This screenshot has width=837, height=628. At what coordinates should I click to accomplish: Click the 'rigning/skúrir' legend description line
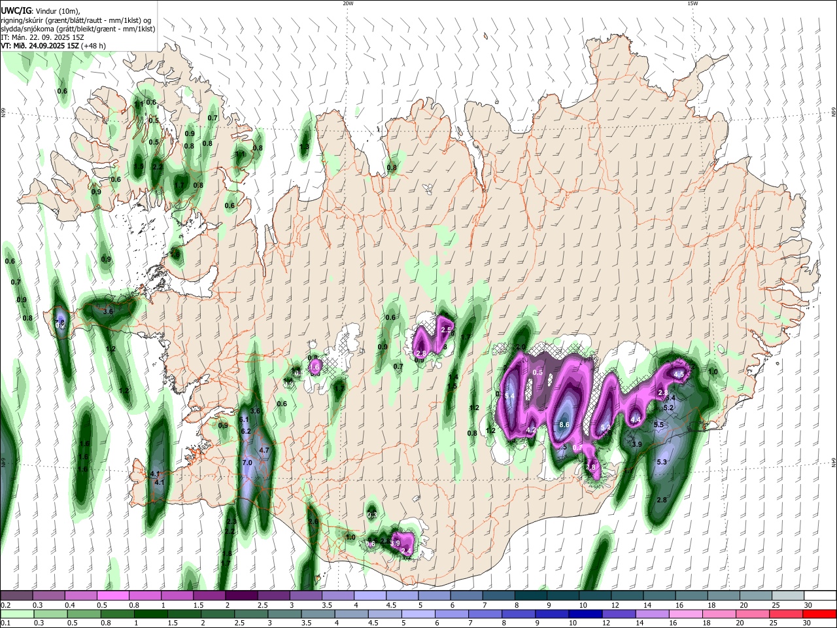pos(76,20)
